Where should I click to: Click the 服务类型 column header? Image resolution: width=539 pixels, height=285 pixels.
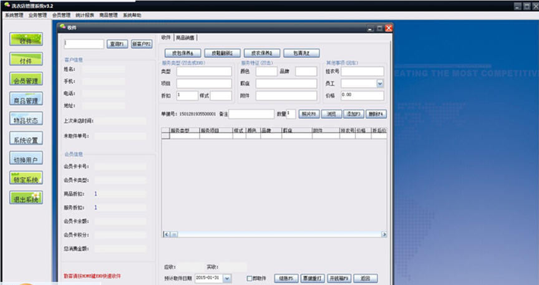coord(185,130)
